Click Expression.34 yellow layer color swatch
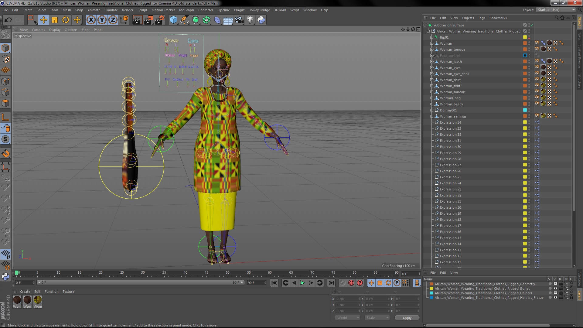 (x=525, y=122)
